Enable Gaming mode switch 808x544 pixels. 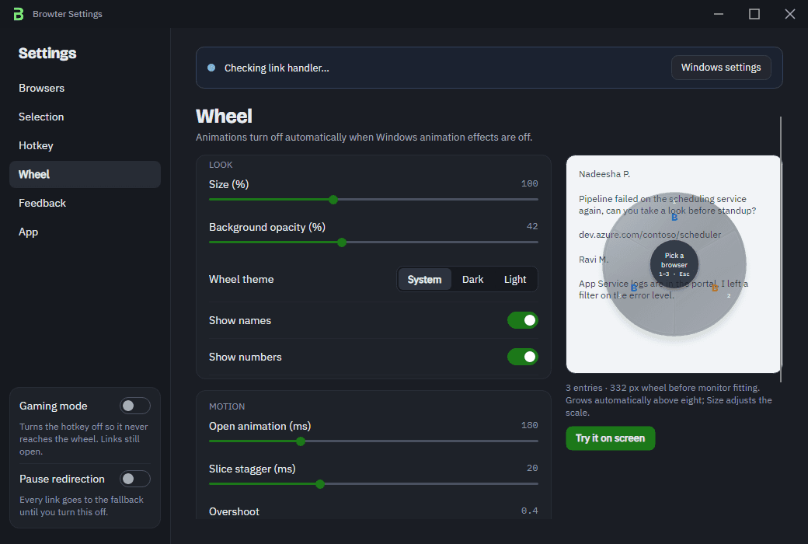(x=135, y=406)
